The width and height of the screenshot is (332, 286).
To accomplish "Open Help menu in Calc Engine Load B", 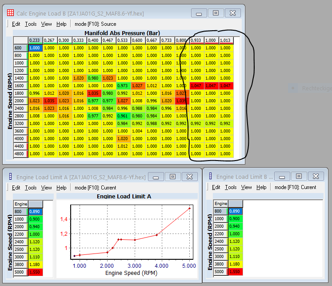I will [61, 24].
